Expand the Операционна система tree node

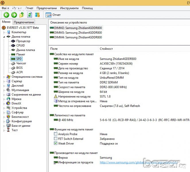click(4, 77)
